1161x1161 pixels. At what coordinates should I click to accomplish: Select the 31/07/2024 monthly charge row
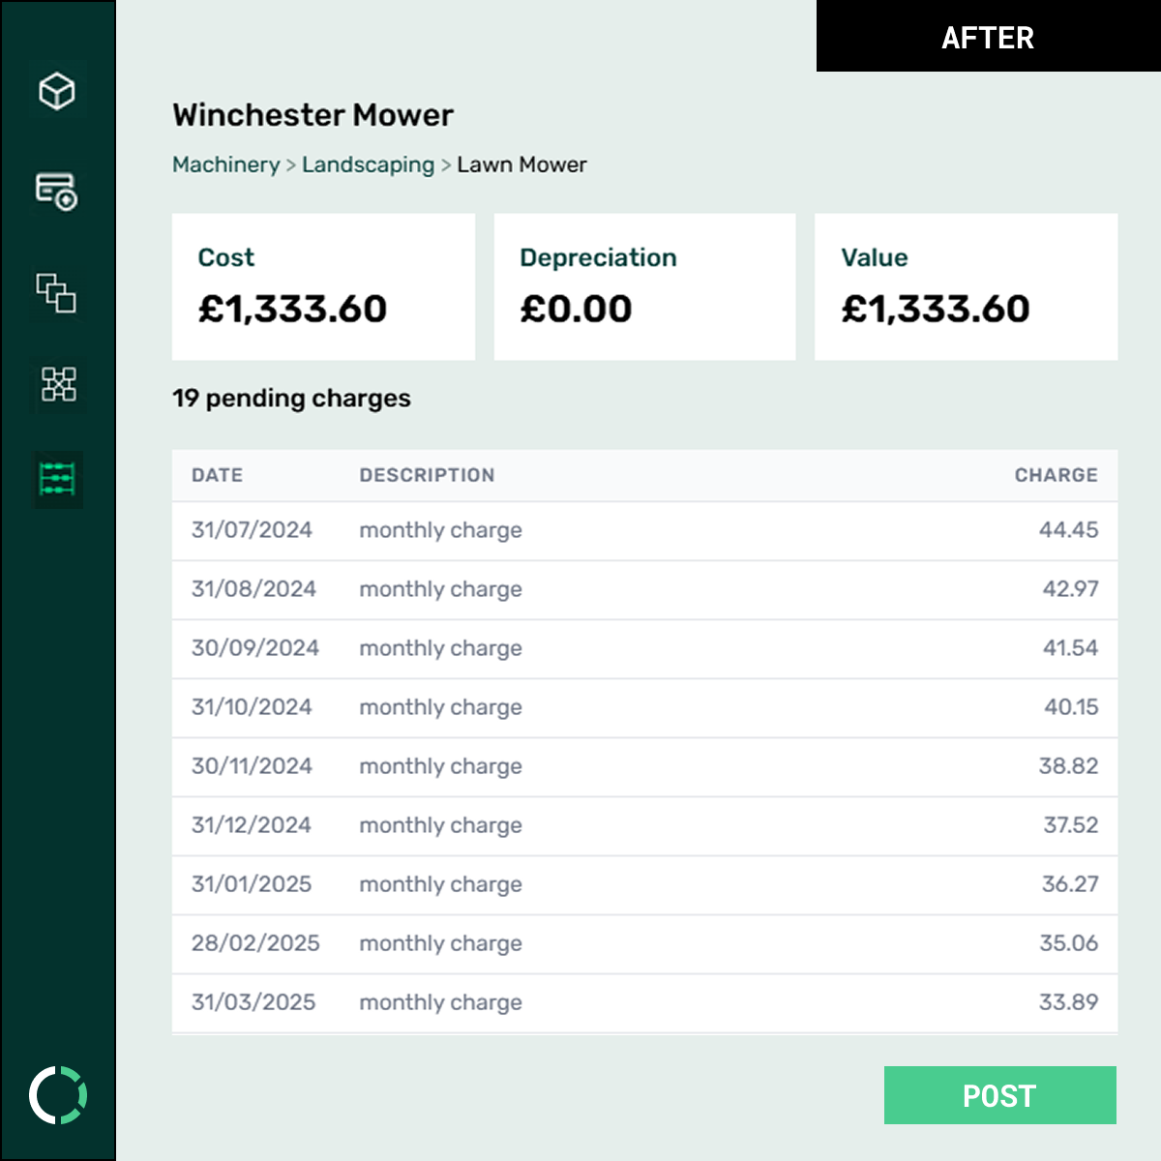[644, 530]
